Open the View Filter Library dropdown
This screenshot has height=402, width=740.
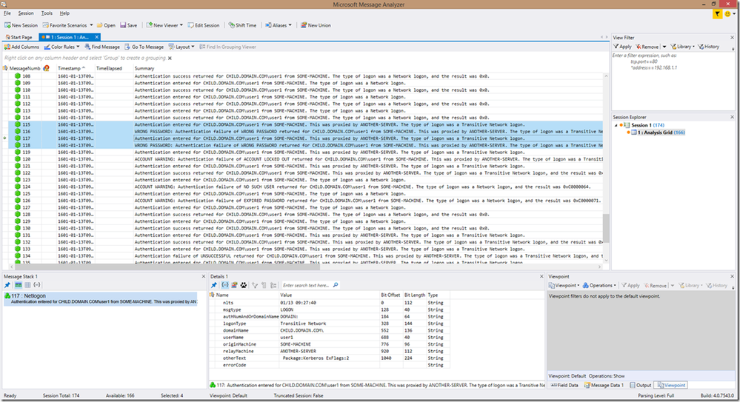[x=682, y=47]
